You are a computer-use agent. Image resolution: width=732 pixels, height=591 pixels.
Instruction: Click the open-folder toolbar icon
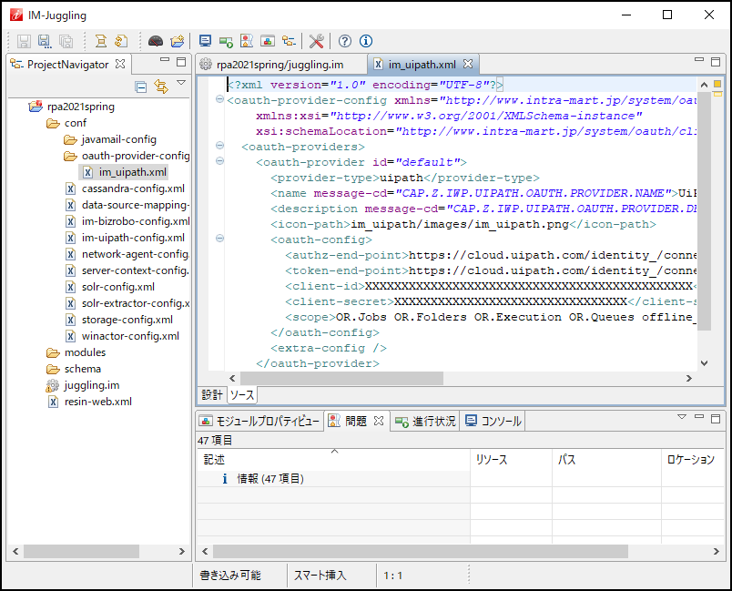pos(176,41)
